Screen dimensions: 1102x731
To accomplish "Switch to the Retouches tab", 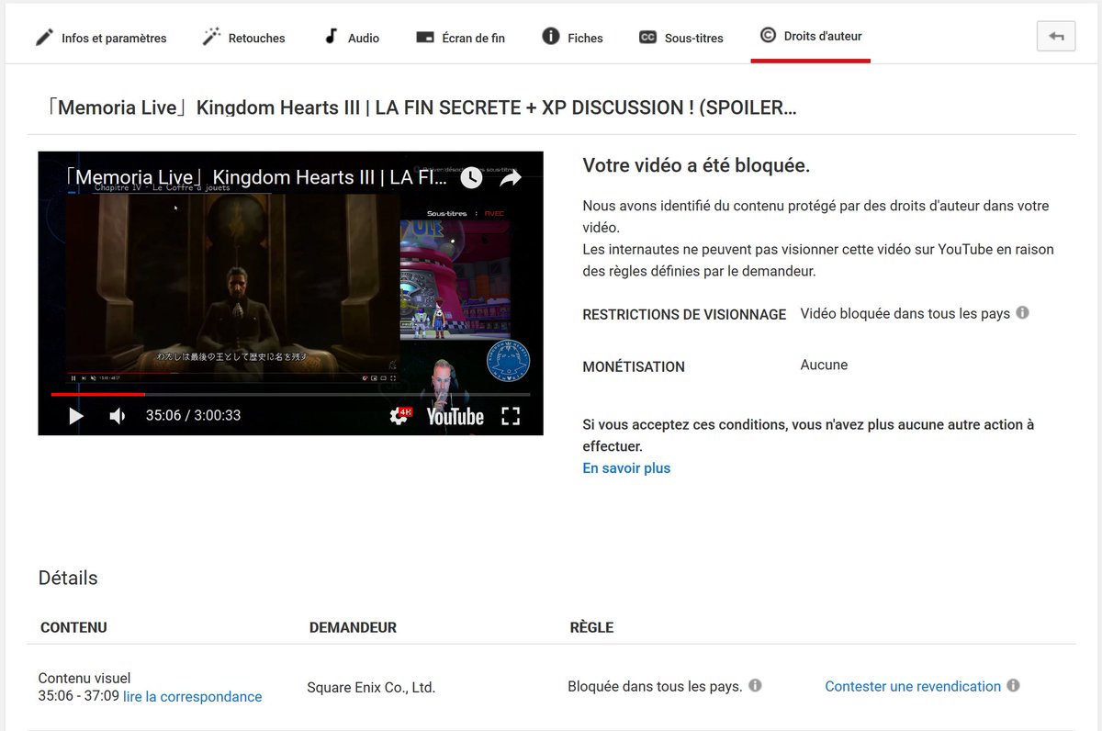I will (243, 38).
